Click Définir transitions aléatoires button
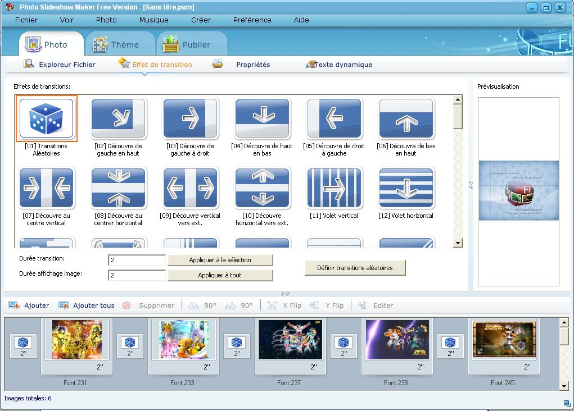The height and width of the screenshot is (411, 574). pos(355,268)
